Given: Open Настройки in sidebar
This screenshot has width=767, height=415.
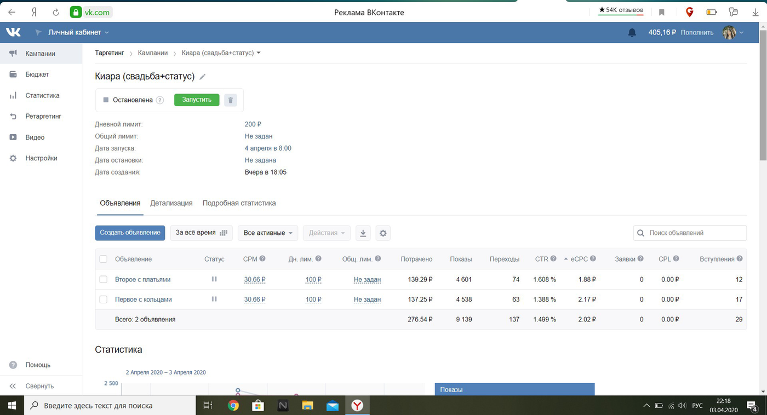Looking at the screenshot, I should coord(41,158).
